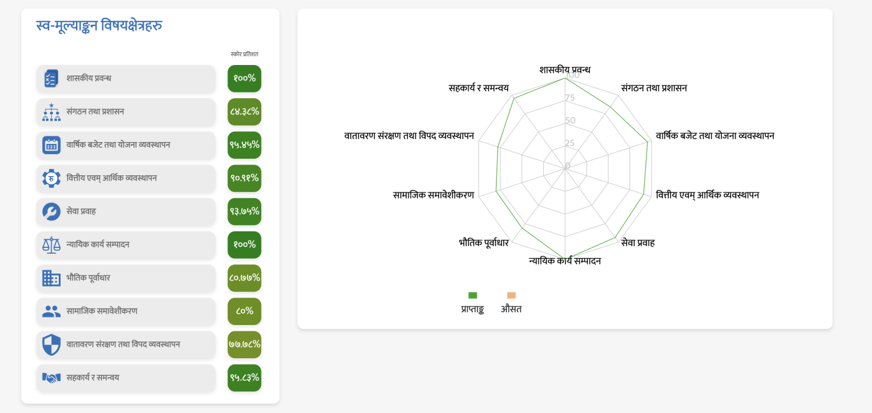Click the calendar icon for वार्षिक बजेट
The width and height of the screenshot is (872, 413).
(x=51, y=145)
